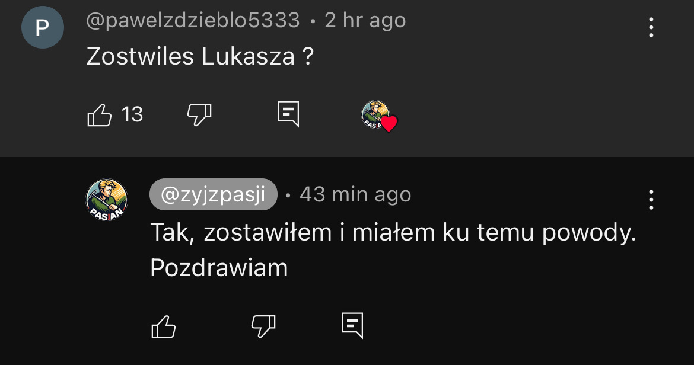The height and width of the screenshot is (365, 694).
Task: Click the comment text 'Zostwiles Lukasza ?'
Action: point(200,56)
